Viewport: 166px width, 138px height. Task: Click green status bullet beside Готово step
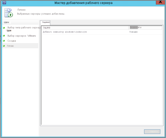pyautogui.click(x=4, y=46)
